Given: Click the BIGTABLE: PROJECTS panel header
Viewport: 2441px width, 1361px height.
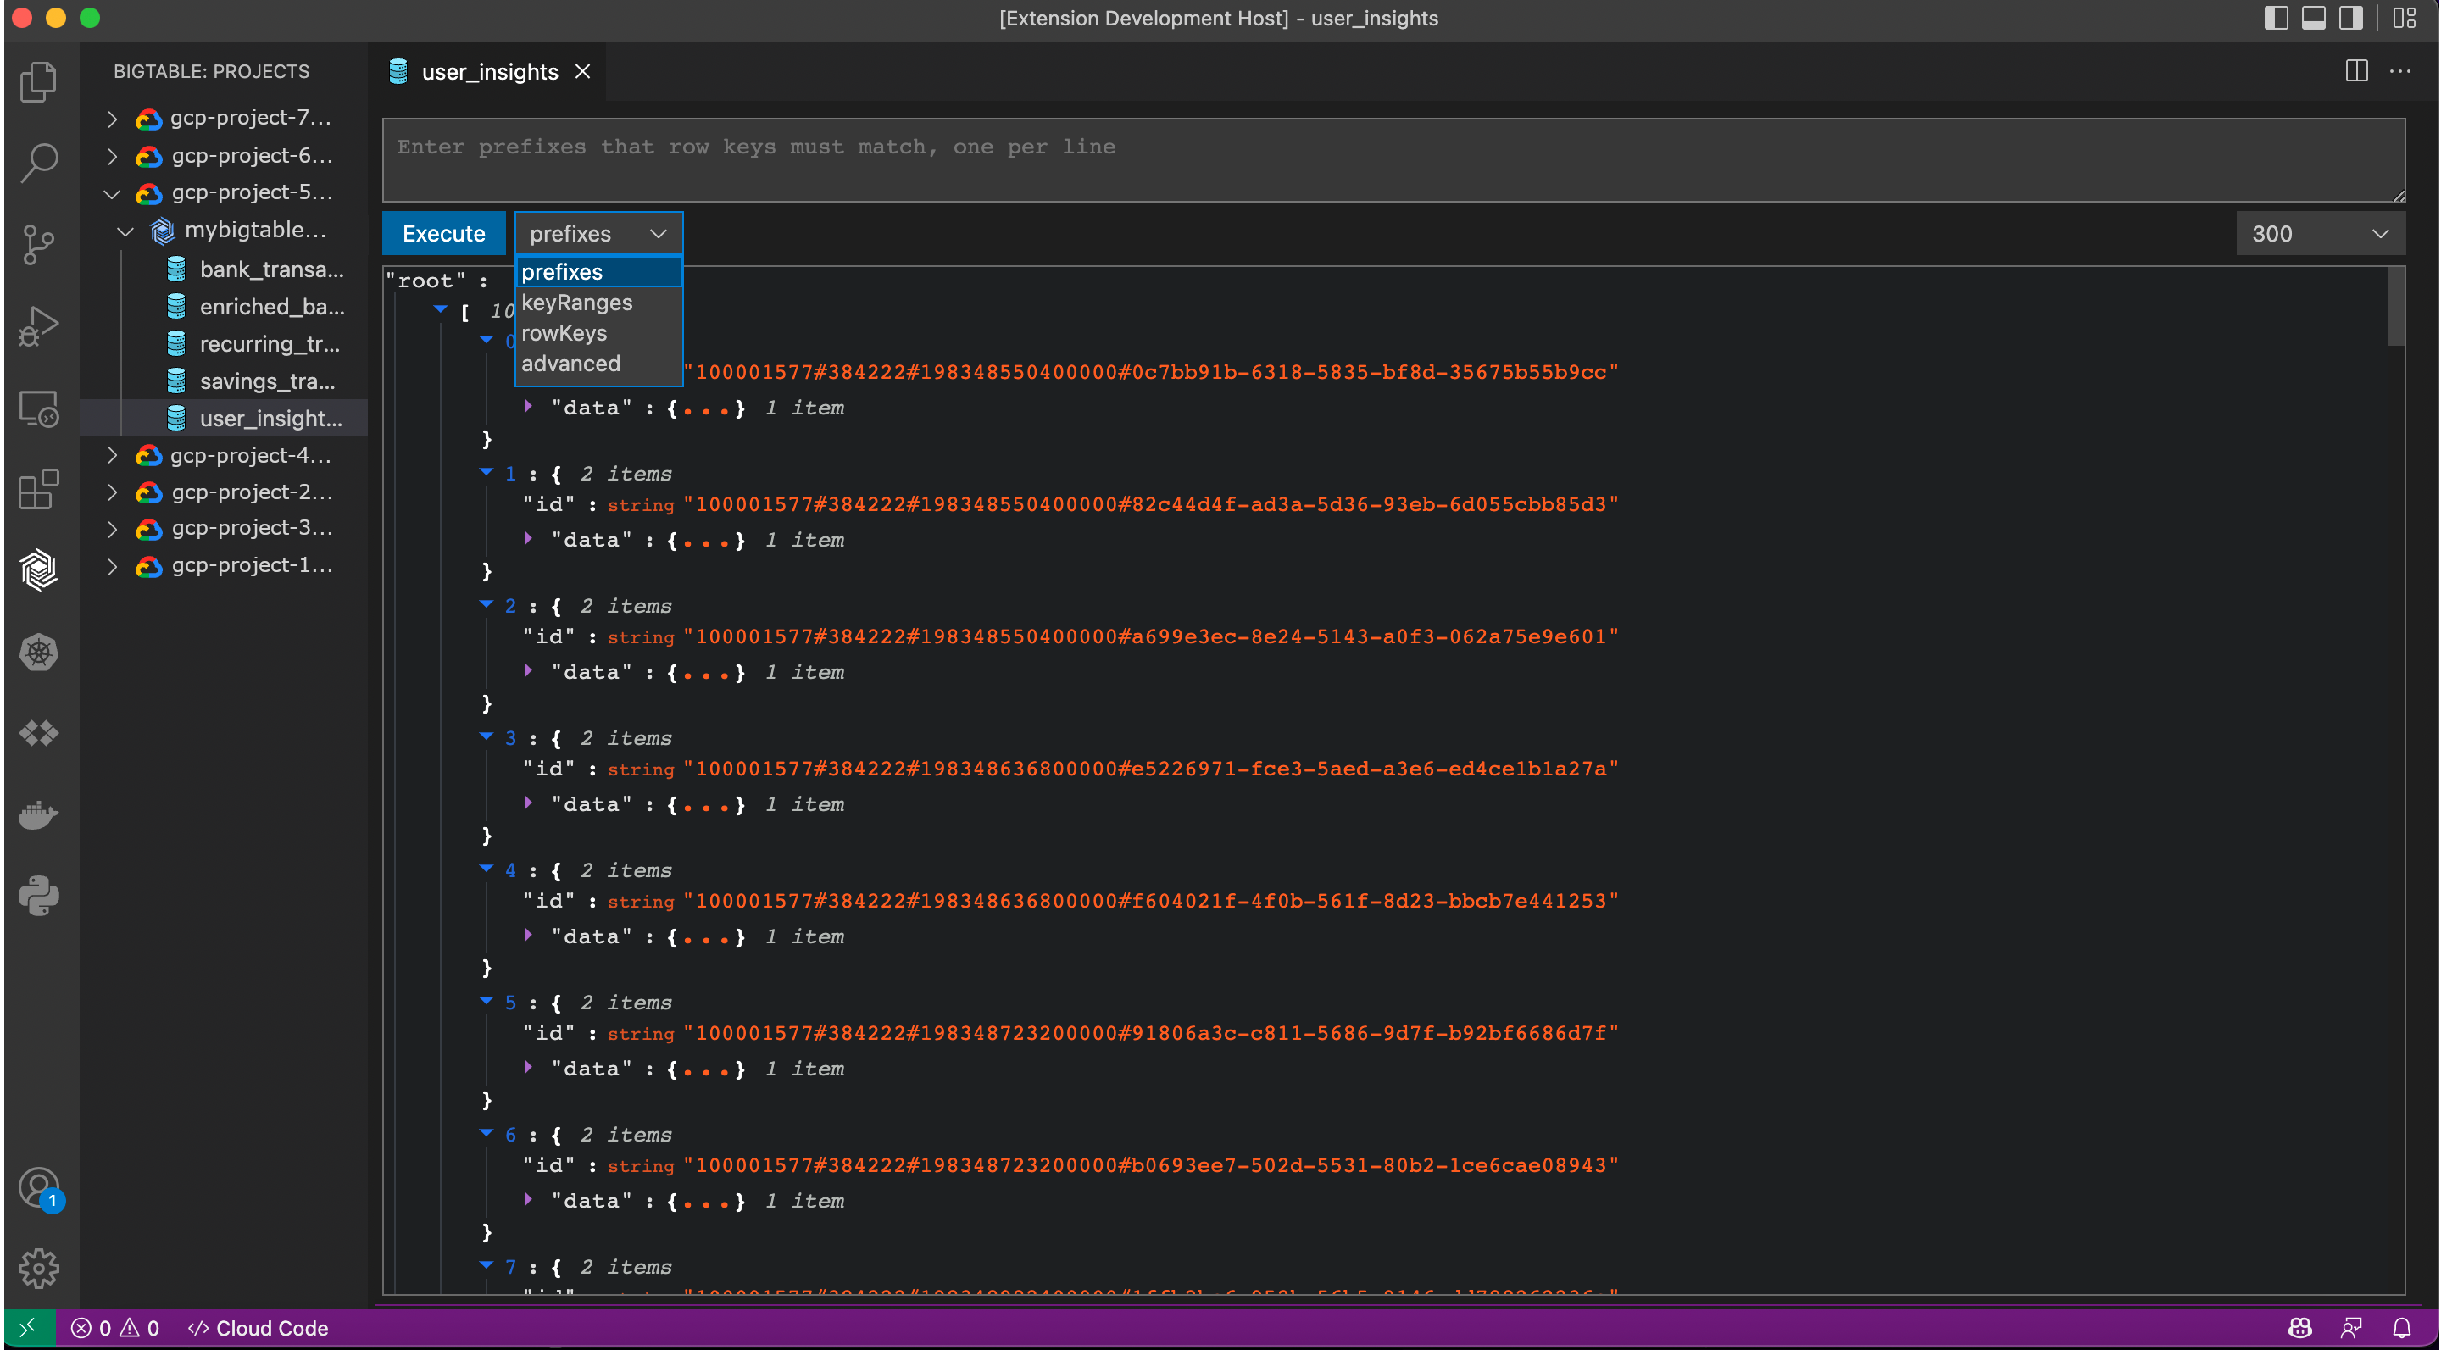Looking at the screenshot, I should click(x=211, y=72).
